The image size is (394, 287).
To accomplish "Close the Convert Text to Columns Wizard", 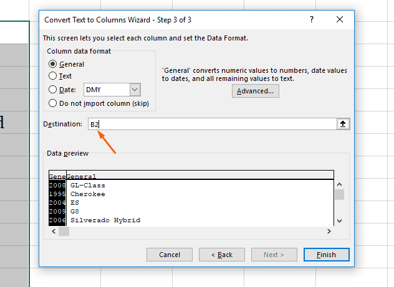I will tap(340, 19).
